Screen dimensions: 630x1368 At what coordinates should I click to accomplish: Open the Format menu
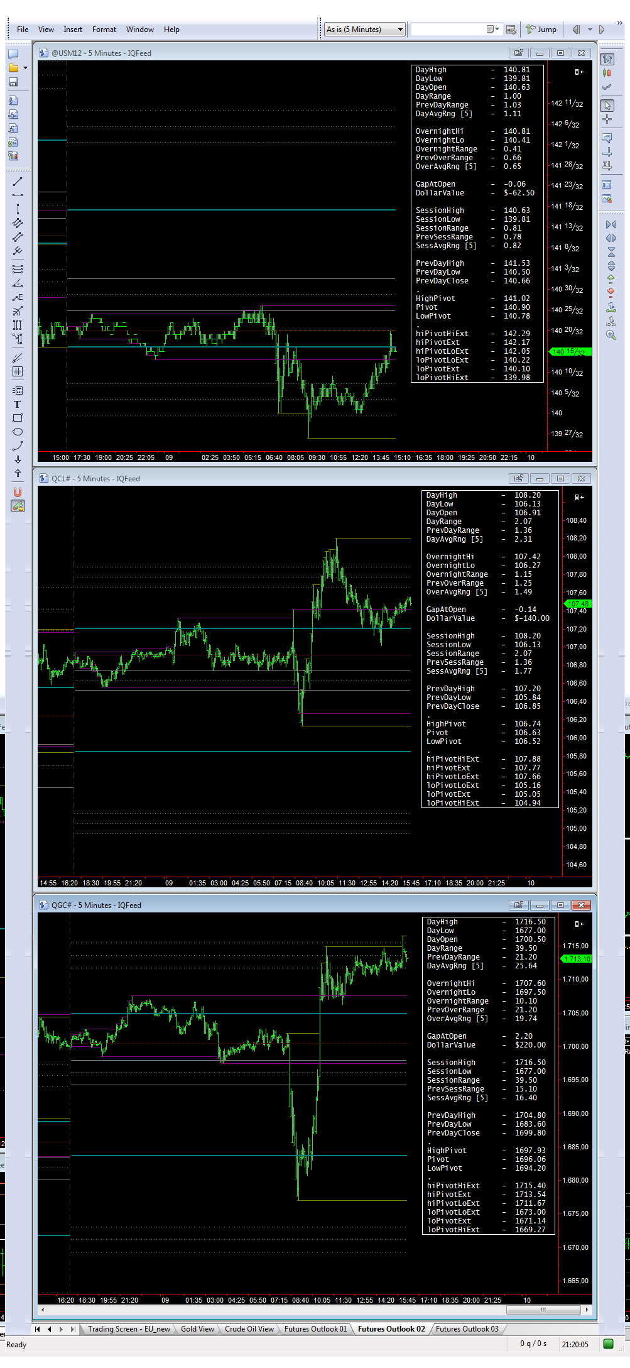[x=104, y=30]
